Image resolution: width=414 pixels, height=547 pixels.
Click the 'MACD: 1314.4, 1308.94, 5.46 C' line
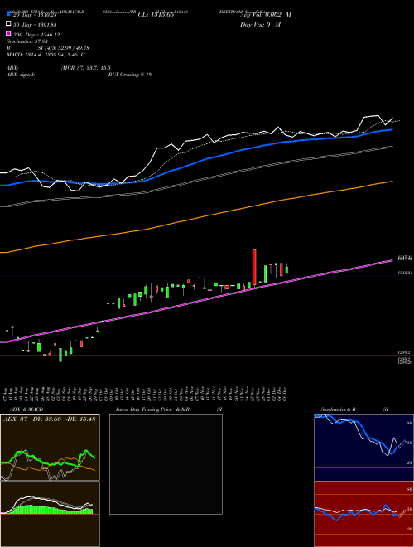[46, 55]
